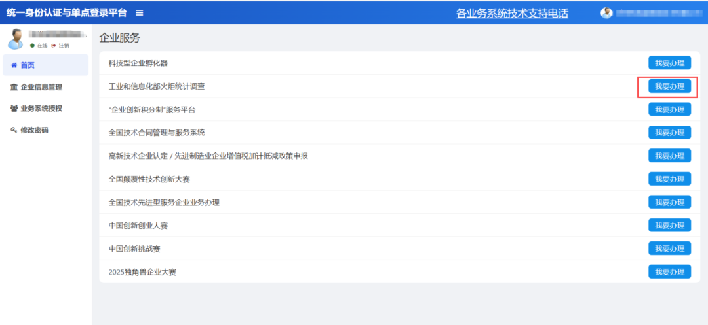Click the key icon beside 修改密码

coord(14,130)
